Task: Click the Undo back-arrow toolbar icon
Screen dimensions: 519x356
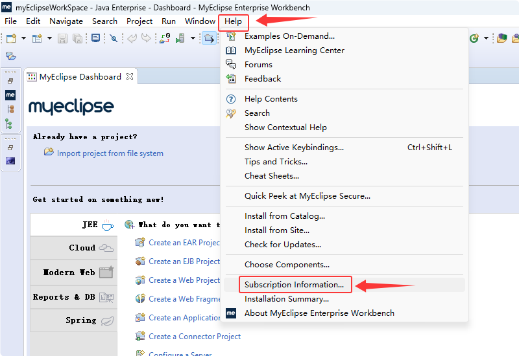Action: pyautogui.click(x=132, y=38)
